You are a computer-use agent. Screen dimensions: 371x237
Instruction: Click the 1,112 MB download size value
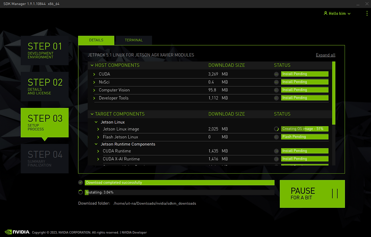point(218,98)
